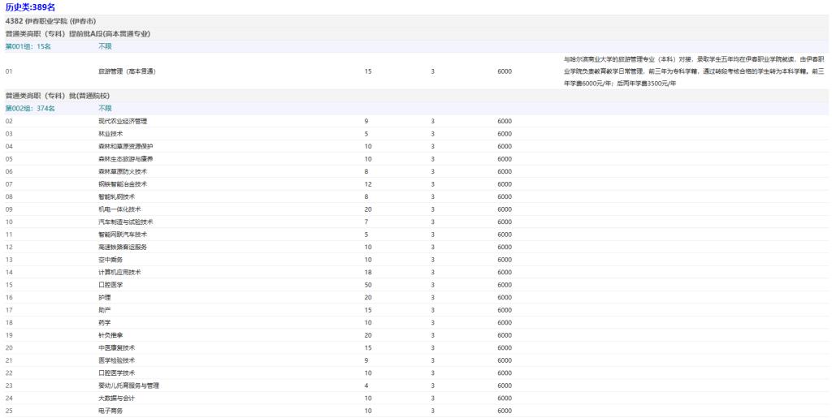Choose the 森林草原防火技术 major
The width and height of the screenshot is (832, 418).
(123, 171)
